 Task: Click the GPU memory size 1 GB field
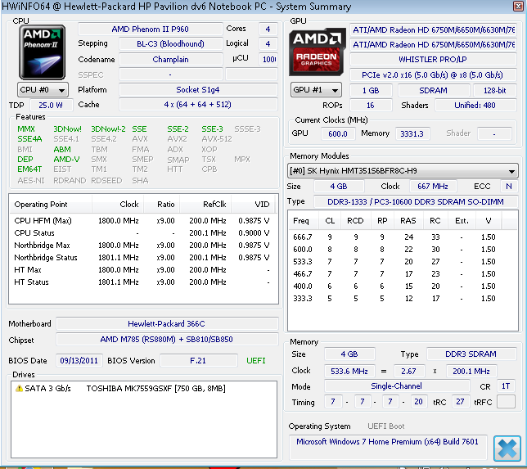(x=371, y=91)
